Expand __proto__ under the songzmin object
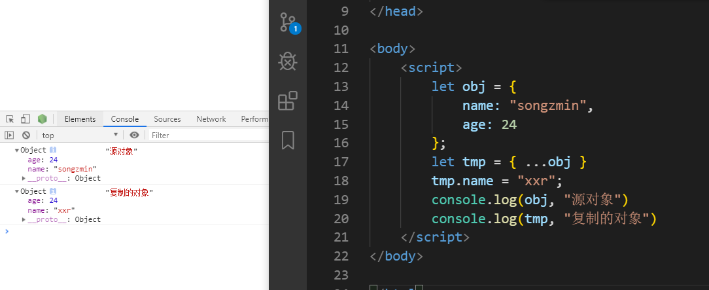Viewport: 709px width, 290px height. pyautogui.click(x=24, y=179)
